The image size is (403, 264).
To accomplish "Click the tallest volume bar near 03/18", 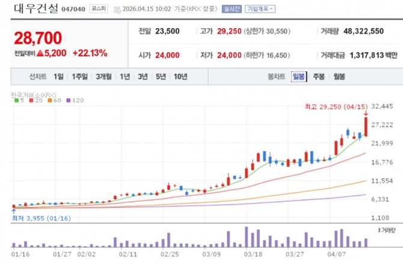I will tap(246, 237).
